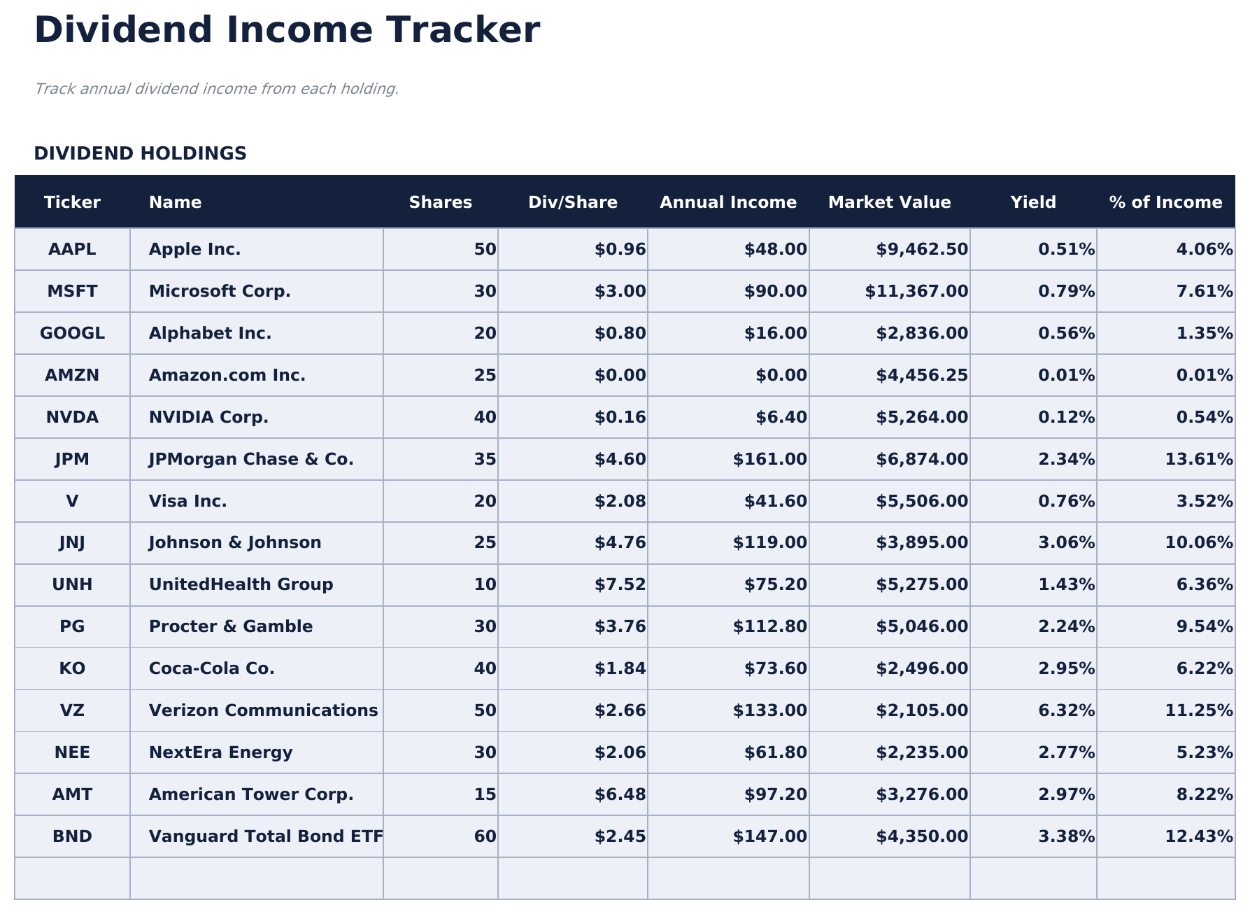Sort by the Shares column header
Image resolution: width=1250 pixels, height=914 pixels.
tap(440, 202)
